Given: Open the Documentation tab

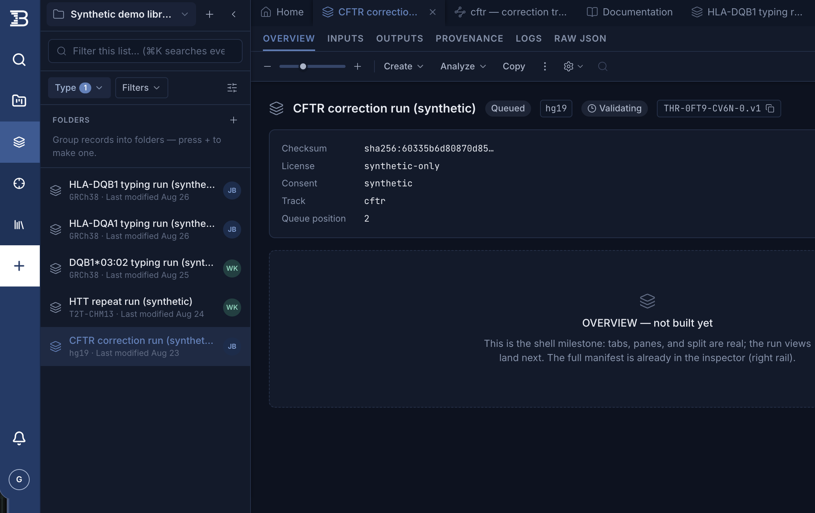Looking at the screenshot, I should tap(630, 12).
